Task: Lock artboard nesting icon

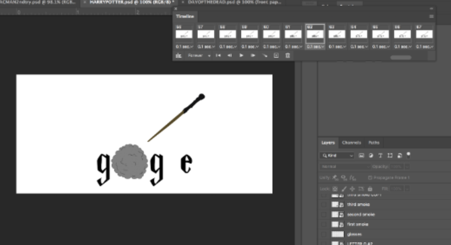Action: tap(361, 189)
